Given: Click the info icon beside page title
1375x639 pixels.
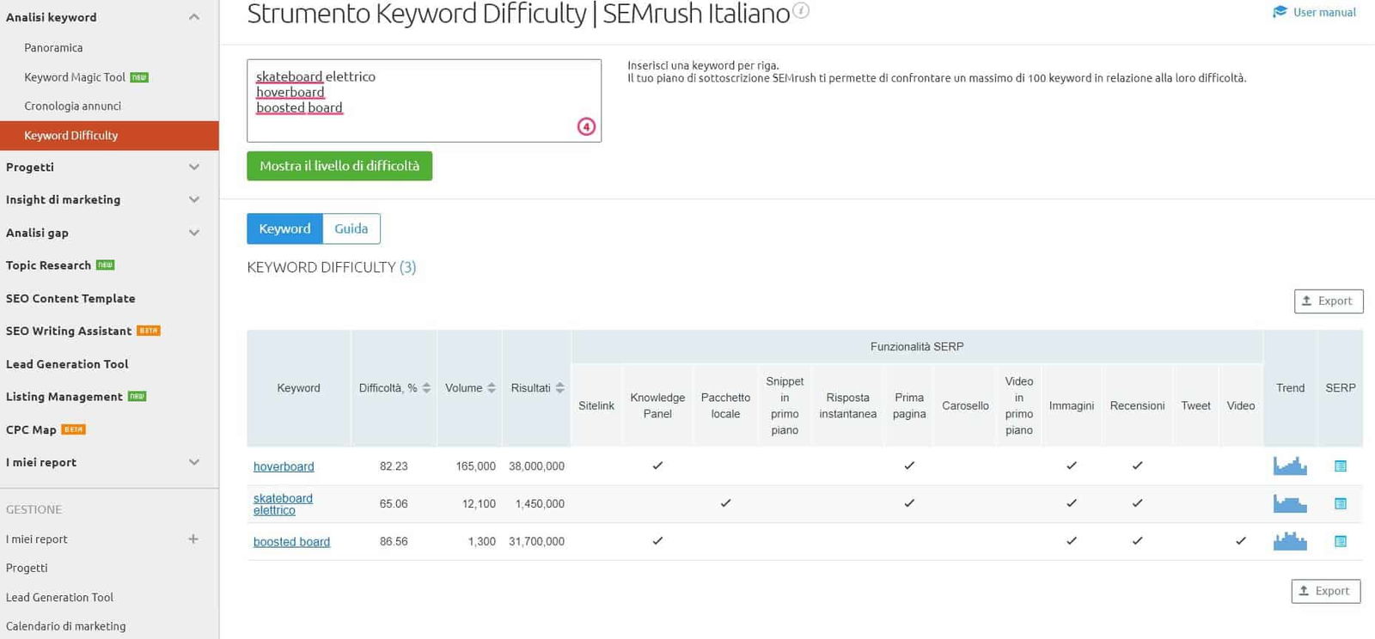Looking at the screenshot, I should tap(800, 11).
